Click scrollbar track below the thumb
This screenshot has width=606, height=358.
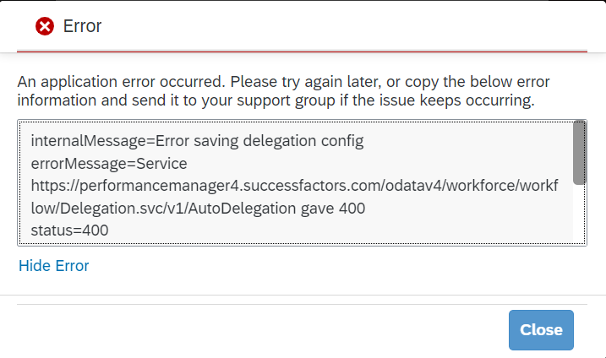tap(579, 214)
